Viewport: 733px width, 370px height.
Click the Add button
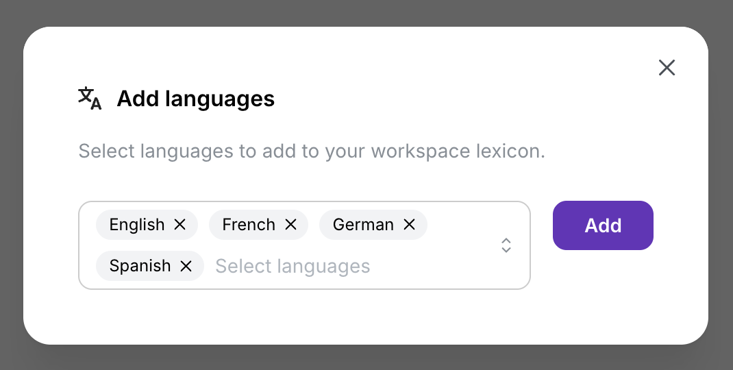(603, 225)
